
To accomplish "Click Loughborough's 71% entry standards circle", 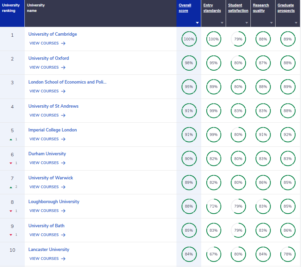I will 214,206.
